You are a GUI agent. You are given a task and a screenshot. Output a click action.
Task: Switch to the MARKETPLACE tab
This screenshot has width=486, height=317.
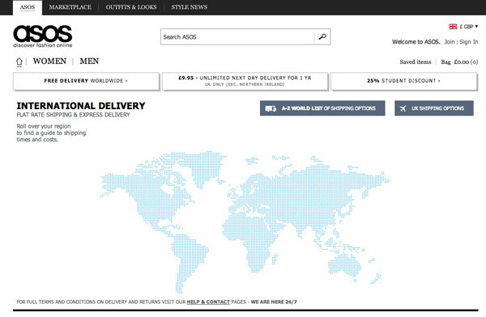click(70, 7)
